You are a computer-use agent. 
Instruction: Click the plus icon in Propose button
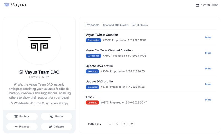click(16, 126)
